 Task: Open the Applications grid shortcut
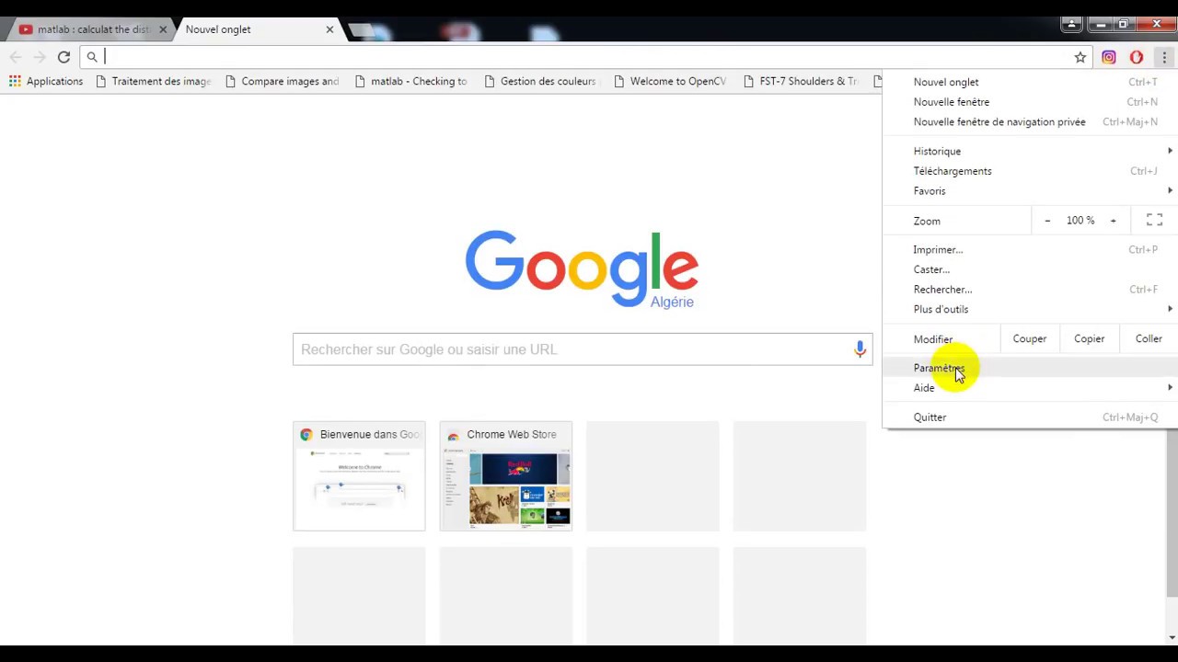click(46, 81)
